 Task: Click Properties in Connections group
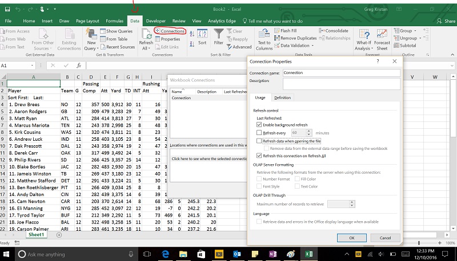(x=167, y=39)
